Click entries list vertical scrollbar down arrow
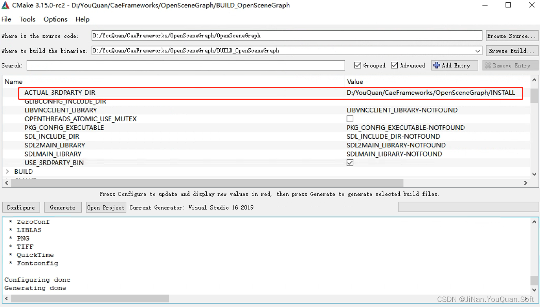 [x=534, y=174]
